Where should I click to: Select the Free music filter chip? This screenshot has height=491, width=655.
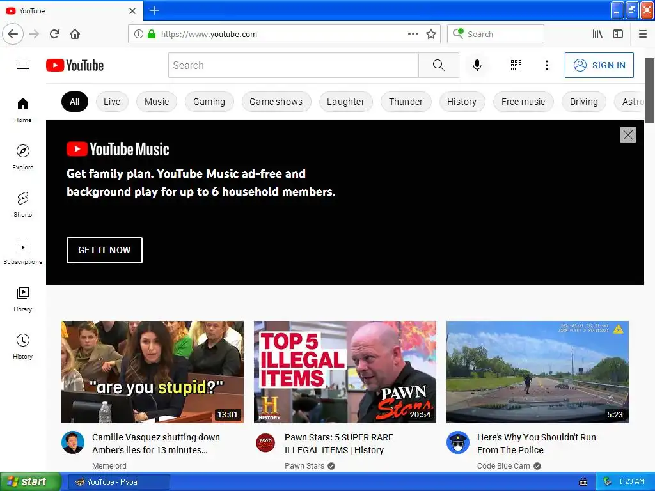coord(523,102)
